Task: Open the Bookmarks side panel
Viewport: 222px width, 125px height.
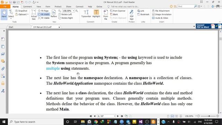Action: click(3, 39)
